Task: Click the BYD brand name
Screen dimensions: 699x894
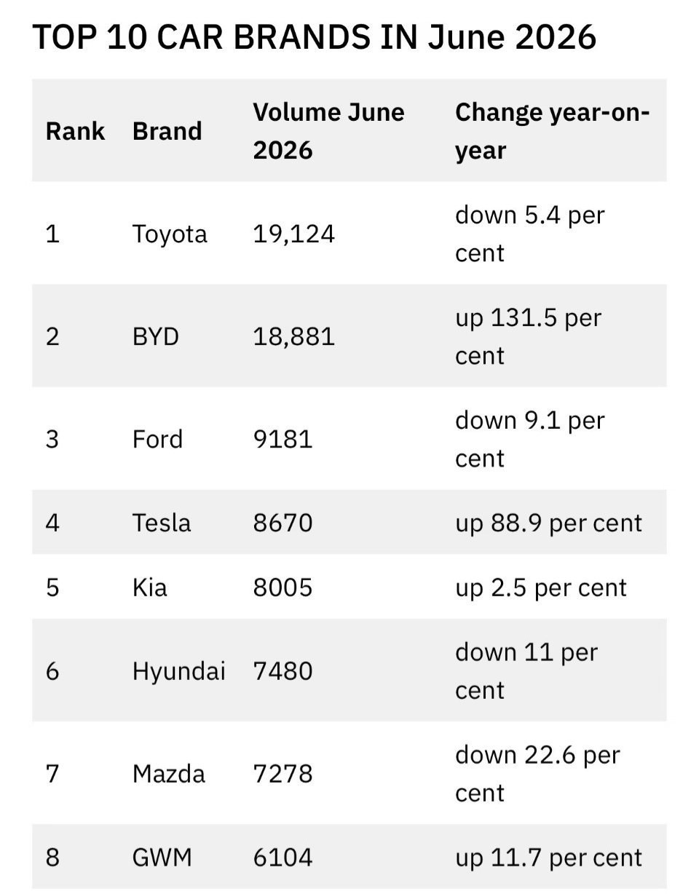Action: pos(155,337)
